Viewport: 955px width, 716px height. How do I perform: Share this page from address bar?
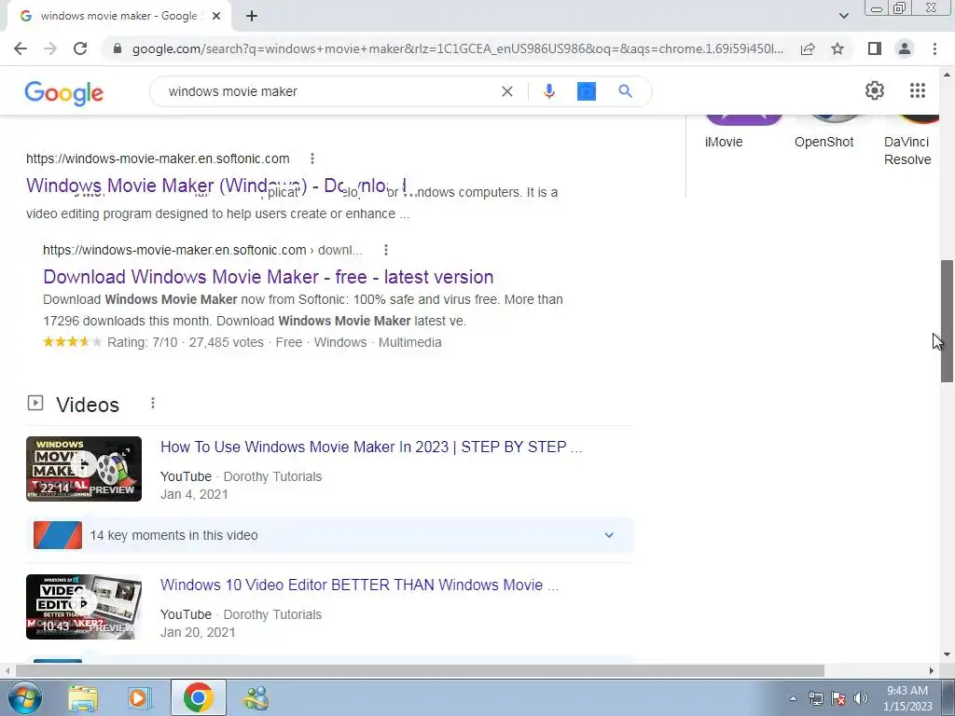point(808,48)
